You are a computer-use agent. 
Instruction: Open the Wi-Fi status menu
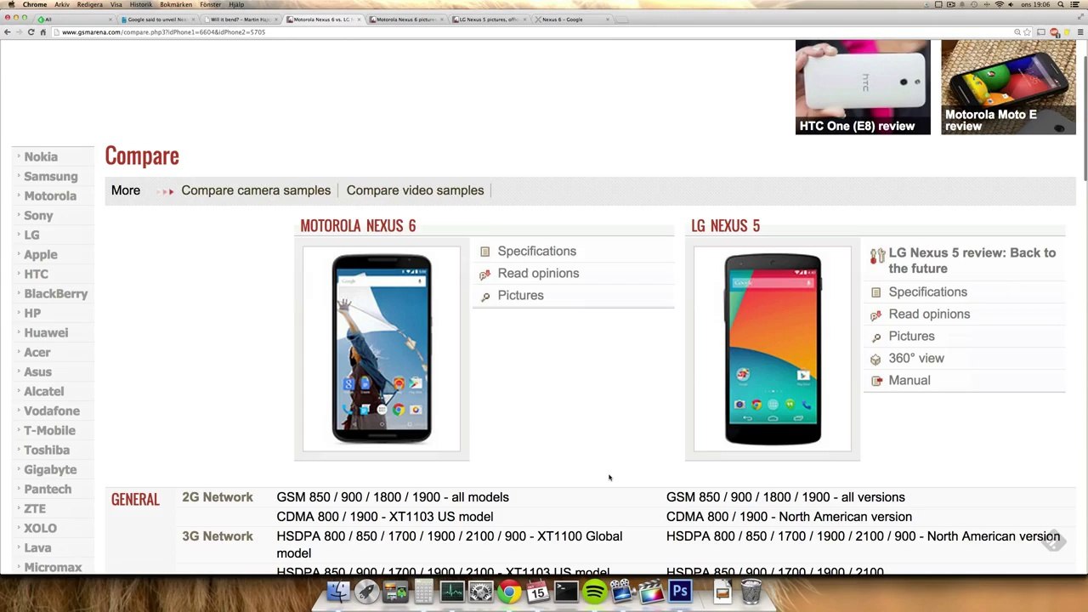pos(1000,5)
